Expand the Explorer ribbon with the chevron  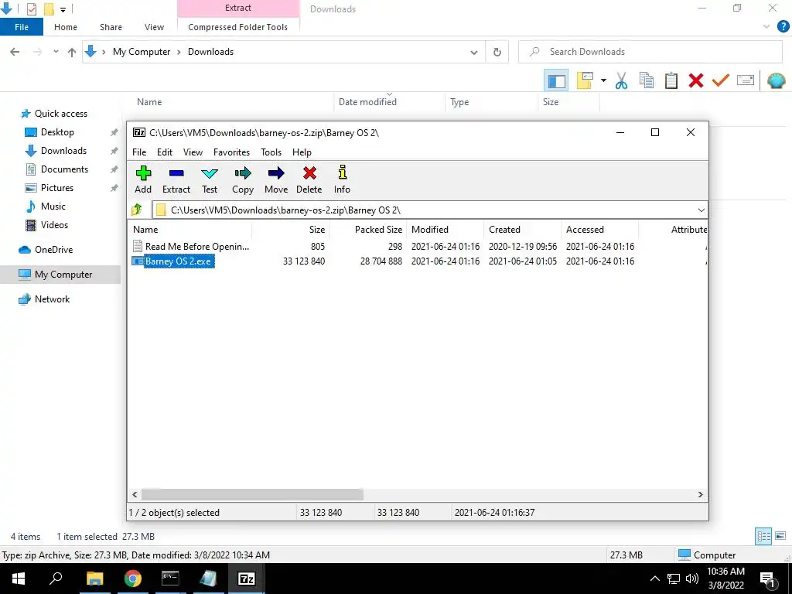766,27
